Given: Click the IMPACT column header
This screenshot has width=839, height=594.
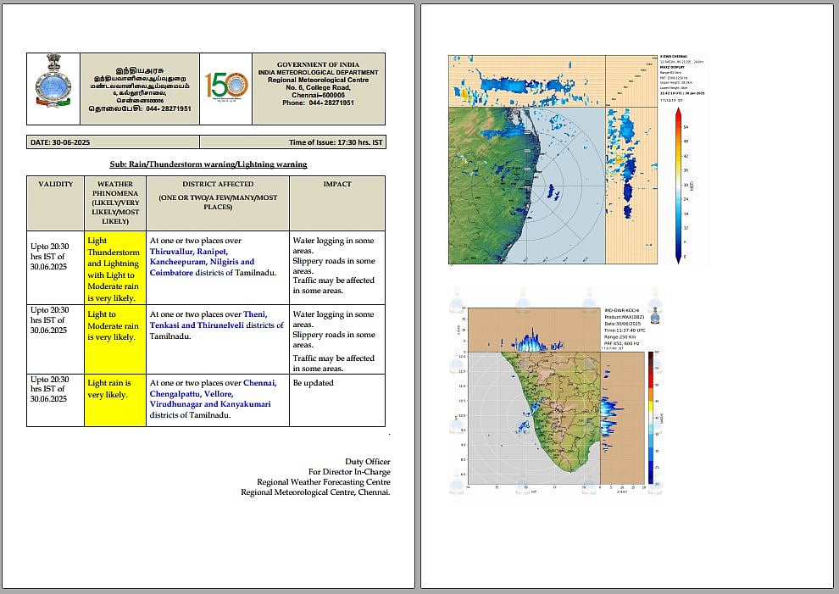Looking at the screenshot, I should (x=337, y=184).
